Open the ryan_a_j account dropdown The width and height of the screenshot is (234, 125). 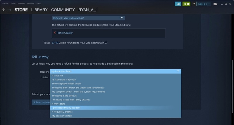click(x=204, y=4)
